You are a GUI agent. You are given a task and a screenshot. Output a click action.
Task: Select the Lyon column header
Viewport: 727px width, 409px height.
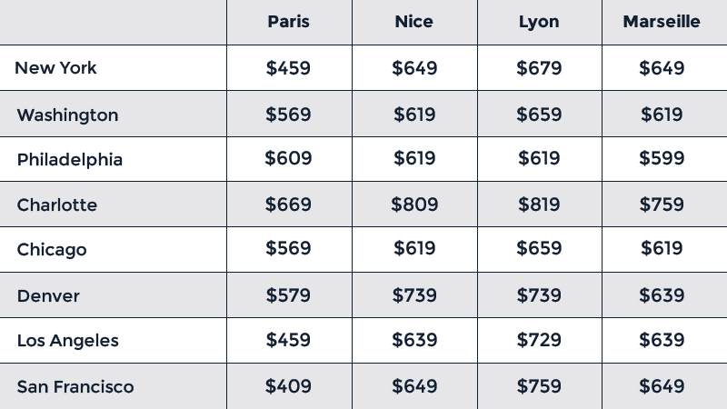pos(539,22)
